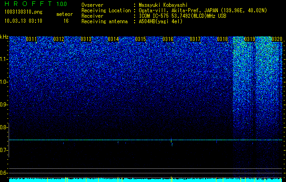Image resolution: width=286 pixels, height=182 pixels.
Task: Click the 1.1 kHz axis label
Action: [x=4, y=59]
